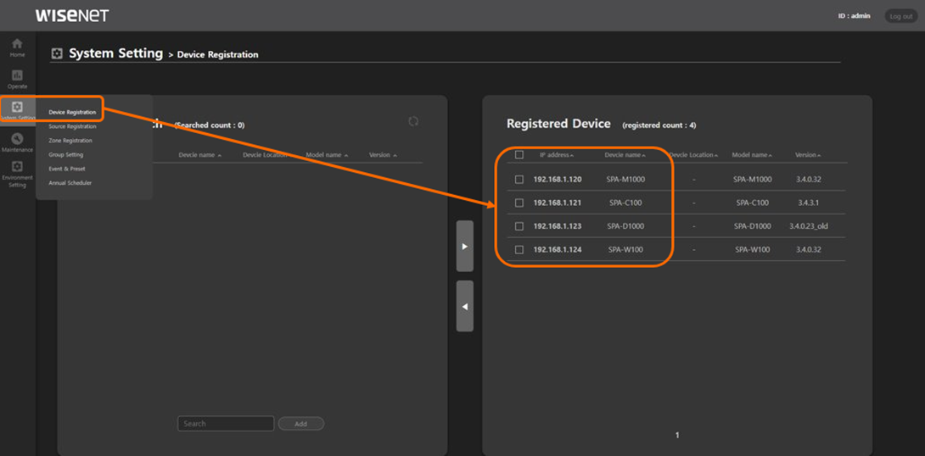925x456 pixels.
Task: Sort registered devices by Version column
Action: pyautogui.click(x=807, y=155)
